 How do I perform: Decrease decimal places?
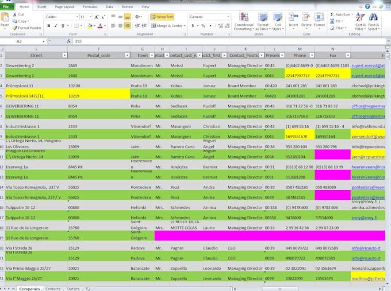coord(227,26)
